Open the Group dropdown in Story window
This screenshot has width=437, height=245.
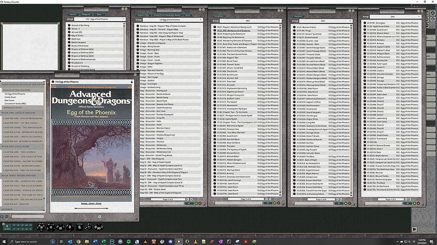(250, 21)
